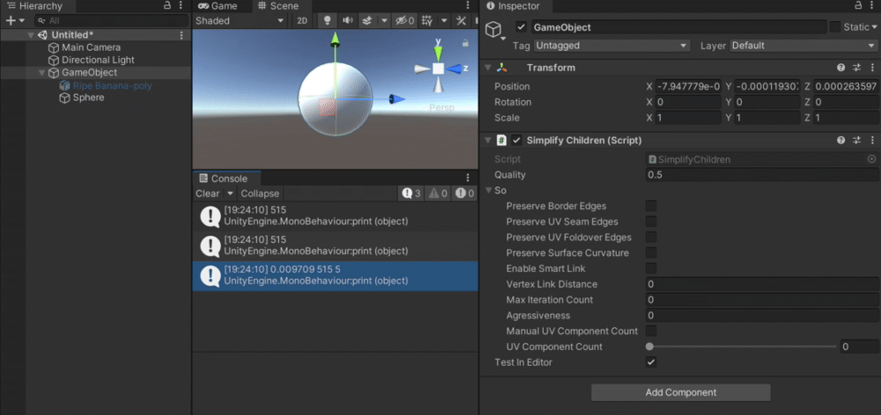The image size is (881, 415).
Task: Select the Console tab
Action: (x=223, y=178)
